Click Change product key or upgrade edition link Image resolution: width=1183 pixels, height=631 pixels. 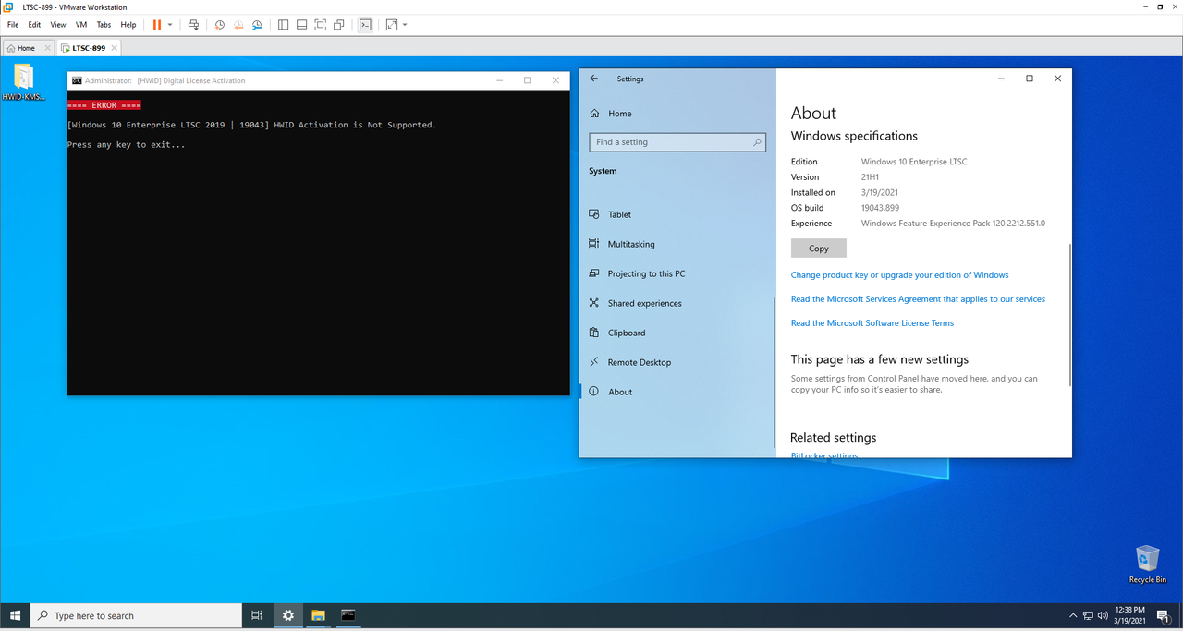[900, 275]
